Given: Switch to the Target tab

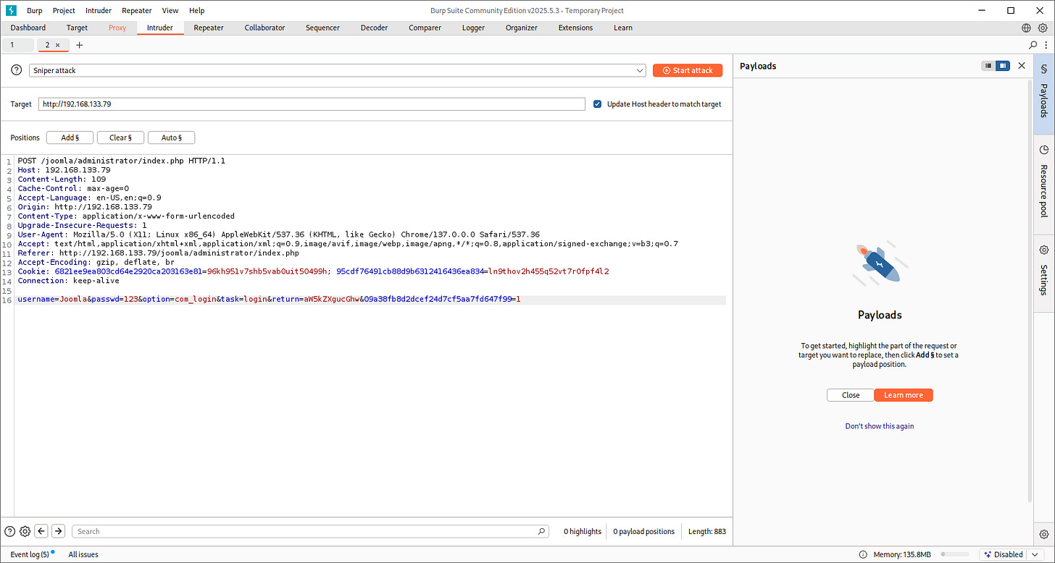Looking at the screenshot, I should (x=77, y=27).
